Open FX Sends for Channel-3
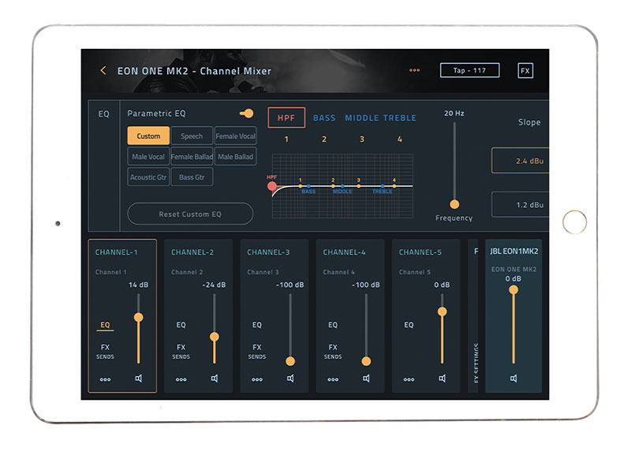 pos(257,351)
